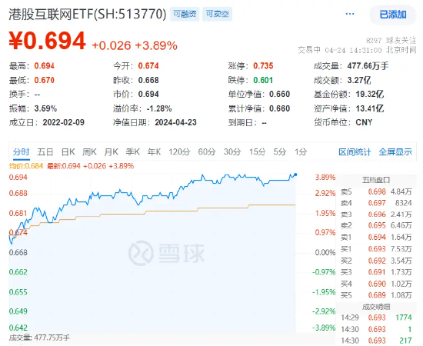The width and height of the screenshot is (423, 346).
Task: Select the 1分 interval tab
Action: [301, 151]
